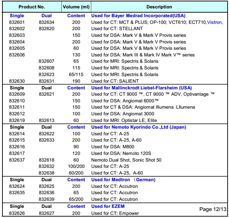Click dual product number 832625

[47, 186]
